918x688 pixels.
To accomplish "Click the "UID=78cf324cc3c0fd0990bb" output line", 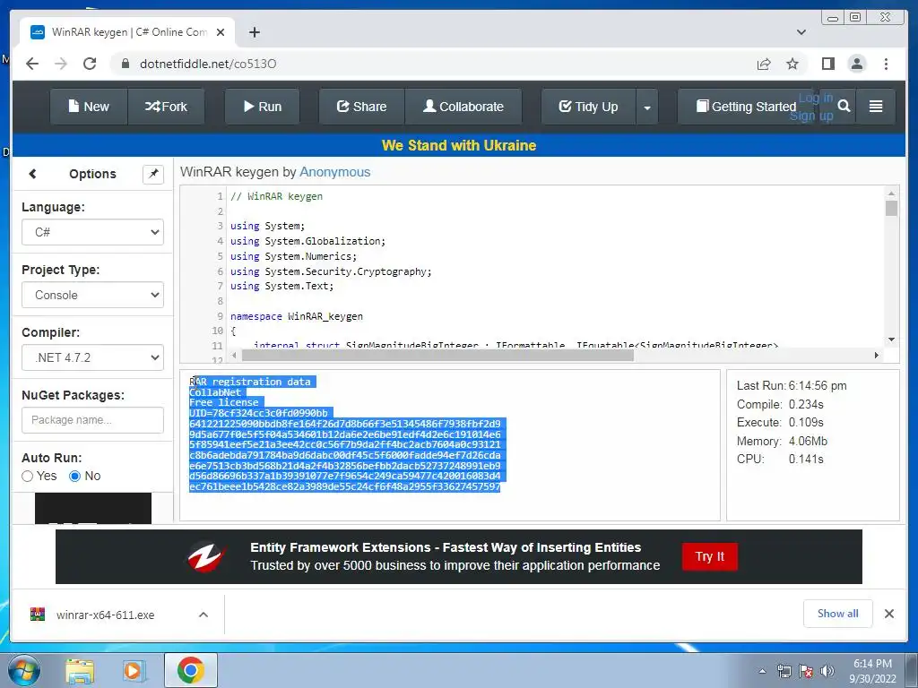I will click(258, 414).
